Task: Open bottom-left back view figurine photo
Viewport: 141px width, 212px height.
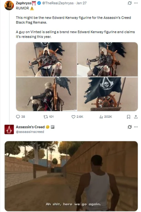Action: pyautogui.click(x=46, y=94)
